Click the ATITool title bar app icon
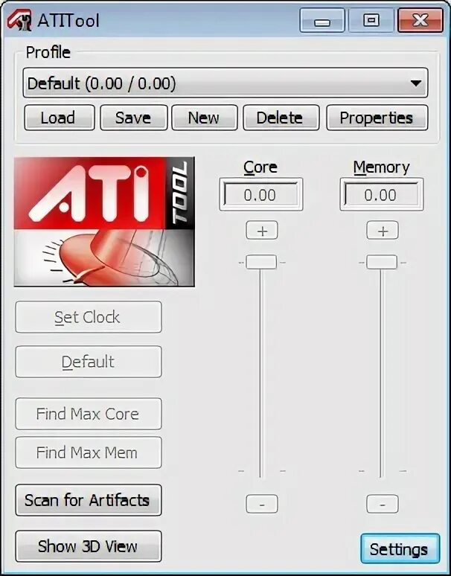Viewport: 451px width, 576px height. coord(20,20)
